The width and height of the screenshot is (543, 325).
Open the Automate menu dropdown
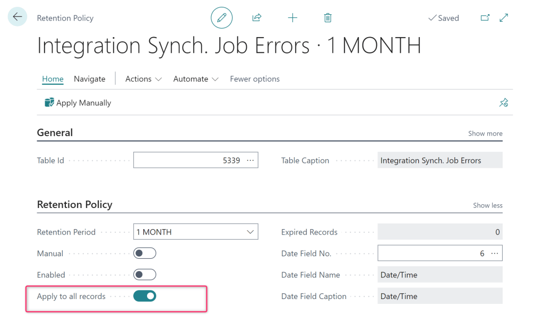[x=195, y=79]
